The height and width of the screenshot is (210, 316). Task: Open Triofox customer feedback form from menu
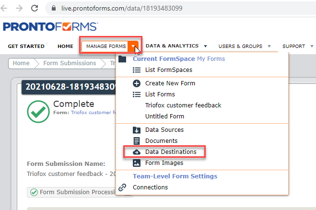pyautogui.click(x=183, y=105)
